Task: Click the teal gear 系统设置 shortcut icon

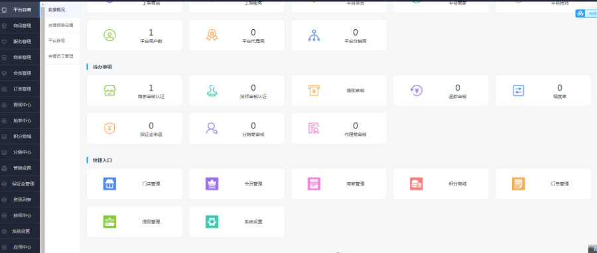Action: click(x=212, y=221)
